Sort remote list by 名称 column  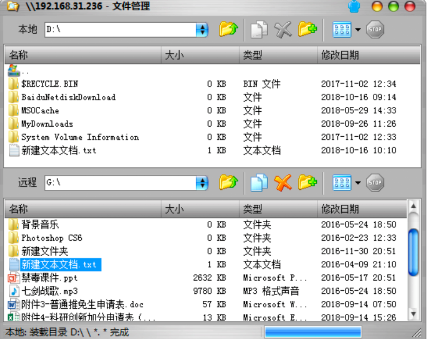click(x=83, y=209)
